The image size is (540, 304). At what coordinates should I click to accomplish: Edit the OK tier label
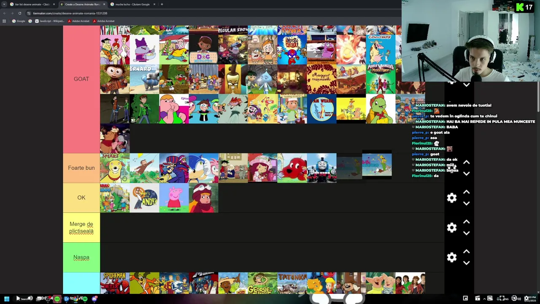(x=81, y=198)
